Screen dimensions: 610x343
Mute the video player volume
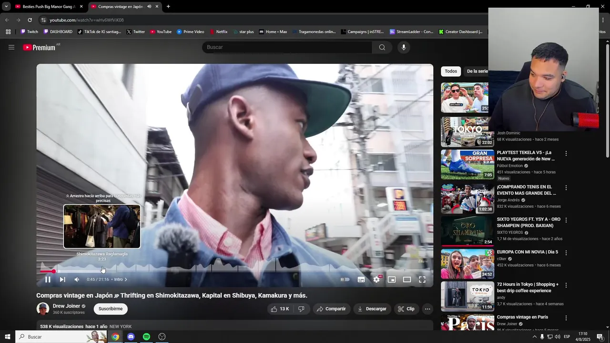[x=77, y=280]
